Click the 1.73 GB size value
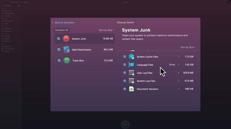231x129 pixels. (189, 57)
